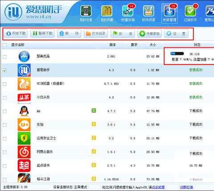The width and height of the screenshot is (214, 191).
Task: Click yellow badge icon in 格斗江湖 row
Action: (x=94, y=179)
